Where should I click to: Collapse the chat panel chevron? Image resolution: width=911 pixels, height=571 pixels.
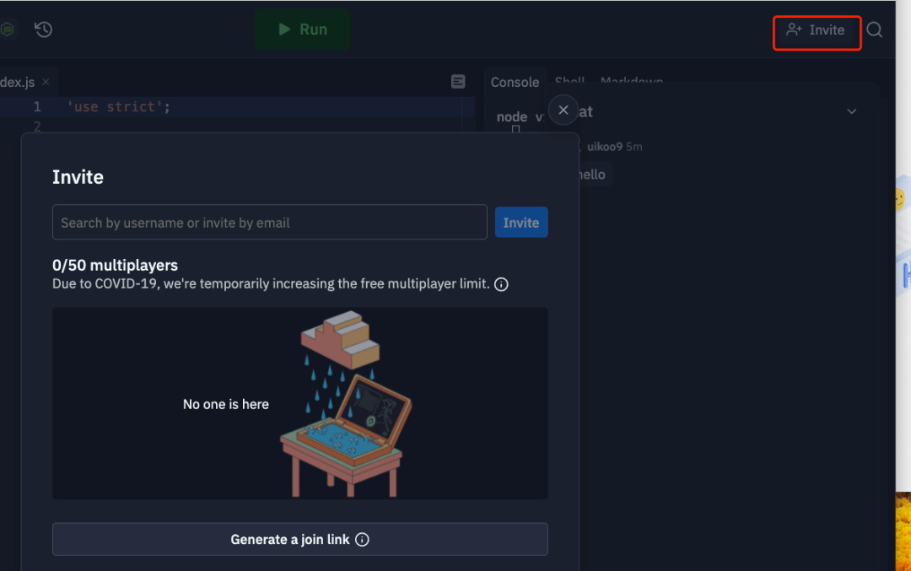(851, 111)
